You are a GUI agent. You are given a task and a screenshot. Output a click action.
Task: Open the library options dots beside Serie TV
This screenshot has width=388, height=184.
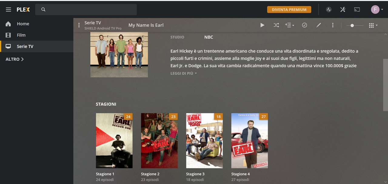79,25
